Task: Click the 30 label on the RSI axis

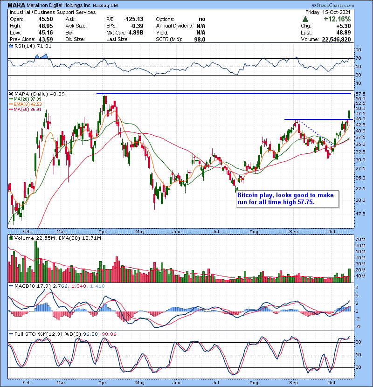Action: coord(358,75)
